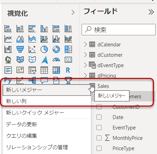157x154 pixels.
Task: Choose クエリの編集 menu entry
Action: coord(47,136)
